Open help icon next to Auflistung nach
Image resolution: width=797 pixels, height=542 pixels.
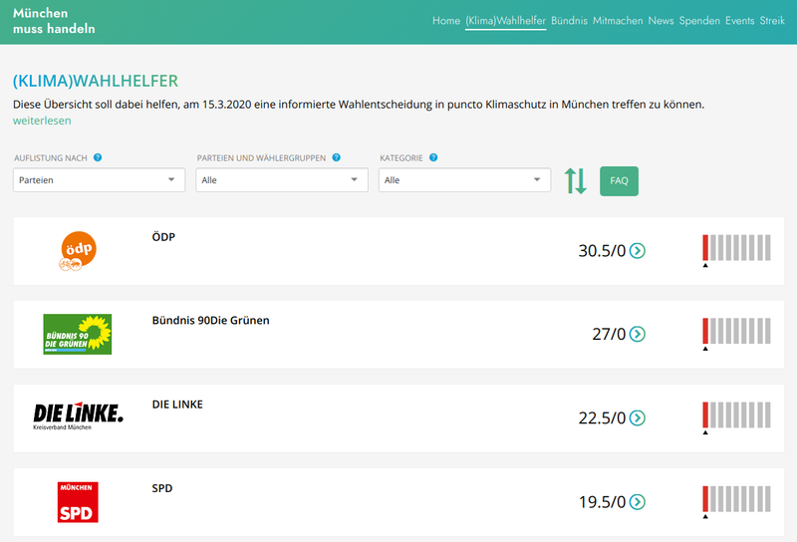point(98,157)
